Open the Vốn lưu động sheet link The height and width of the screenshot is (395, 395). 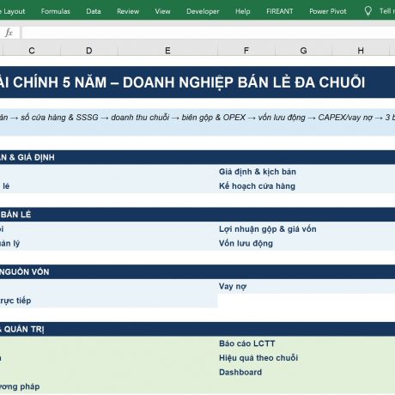[246, 243]
